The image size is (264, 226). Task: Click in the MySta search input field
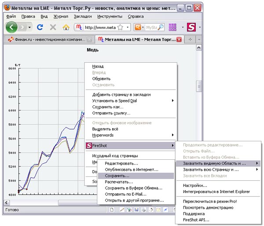tap(151, 27)
